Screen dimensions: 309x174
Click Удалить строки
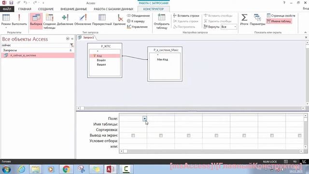(x=185, y=21)
